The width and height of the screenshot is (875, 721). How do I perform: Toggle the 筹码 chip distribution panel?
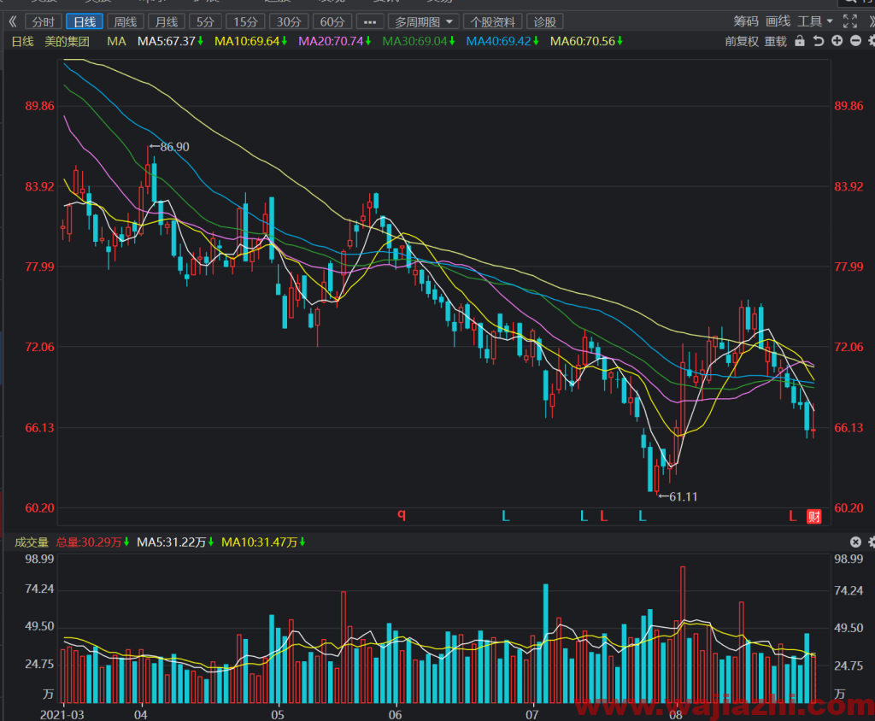(746, 21)
